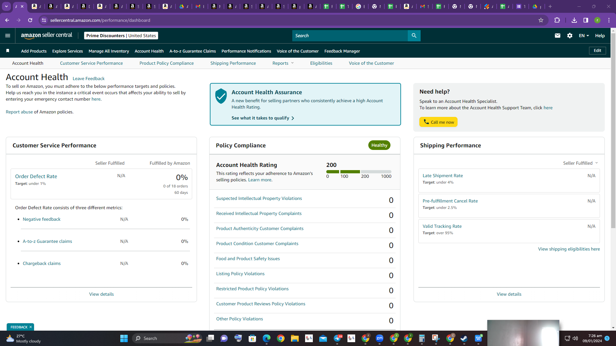Open A-to-z Guarantee Claims in favorites bar
This screenshot has width=616, height=346.
coord(193,51)
